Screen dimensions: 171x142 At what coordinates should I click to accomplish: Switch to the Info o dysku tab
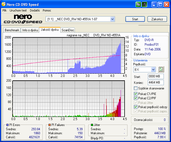pos(30,30)
